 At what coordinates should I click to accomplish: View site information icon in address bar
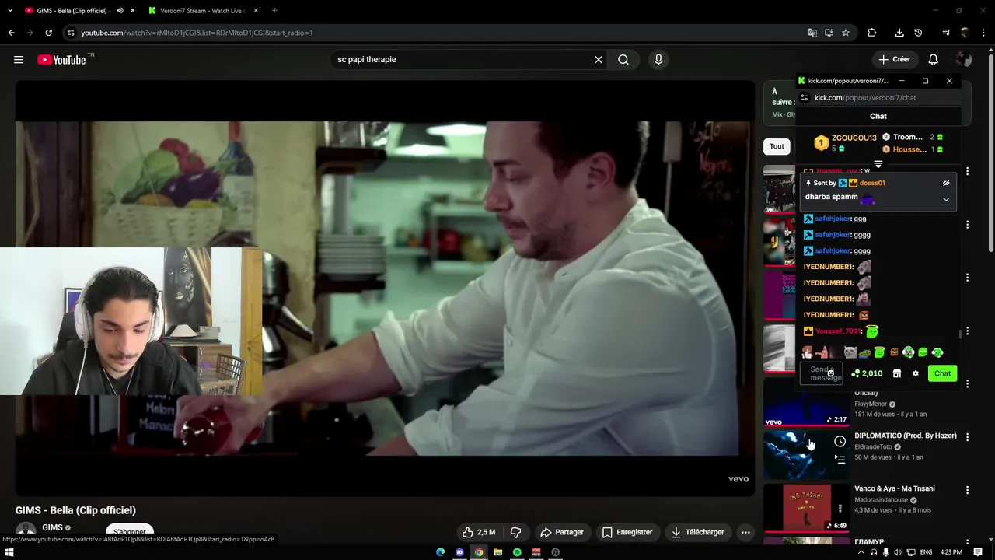coord(71,33)
